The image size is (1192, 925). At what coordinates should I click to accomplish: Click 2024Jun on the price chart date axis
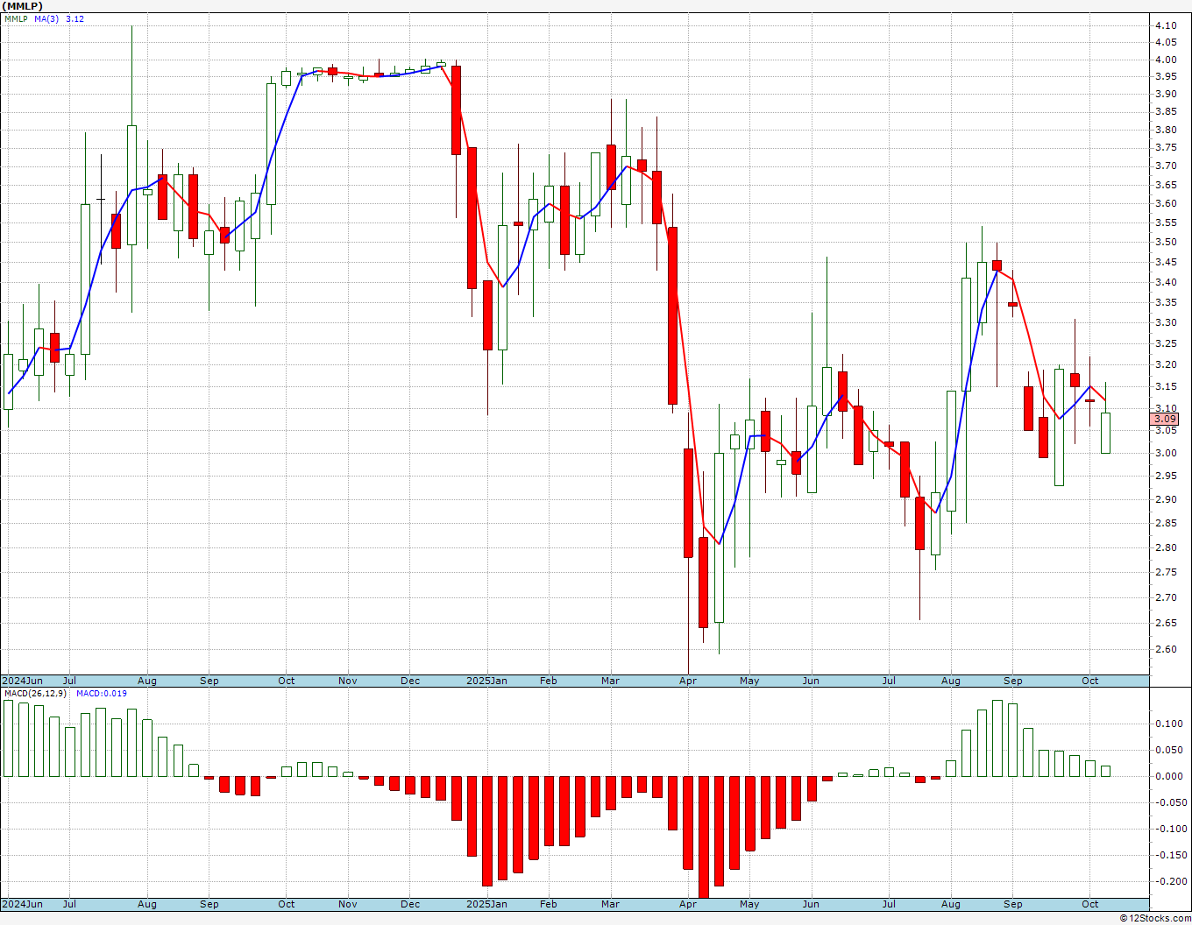pos(22,681)
